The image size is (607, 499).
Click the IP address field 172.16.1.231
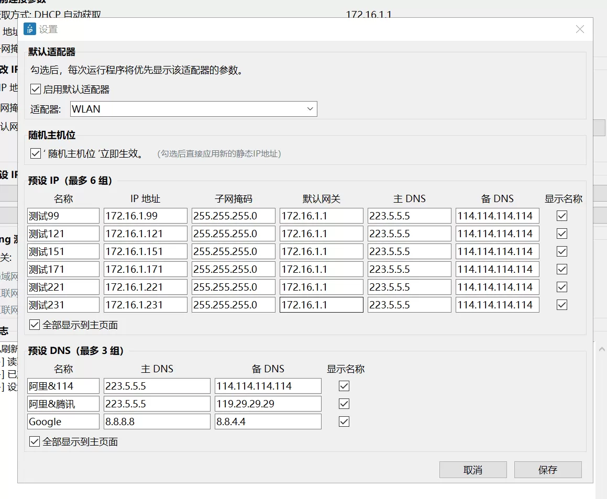(146, 305)
